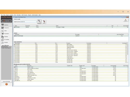Select the Jam, Raspberry row
This screenshot has width=130, height=97.
pyautogui.click(x=71, y=72)
